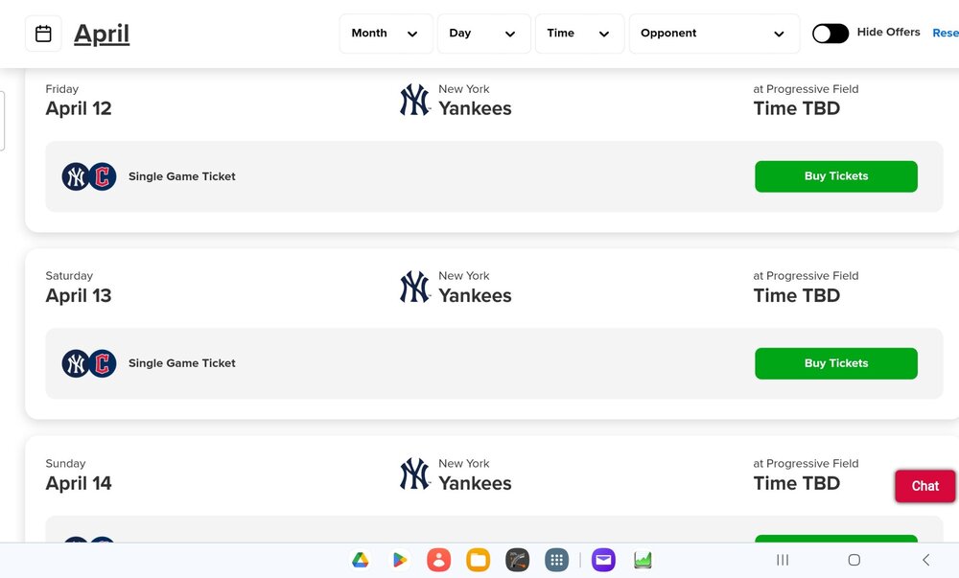This screenshot has width=959, height=578.
Task: Click the team matchup badge for Friday's game
Action: 89,176
